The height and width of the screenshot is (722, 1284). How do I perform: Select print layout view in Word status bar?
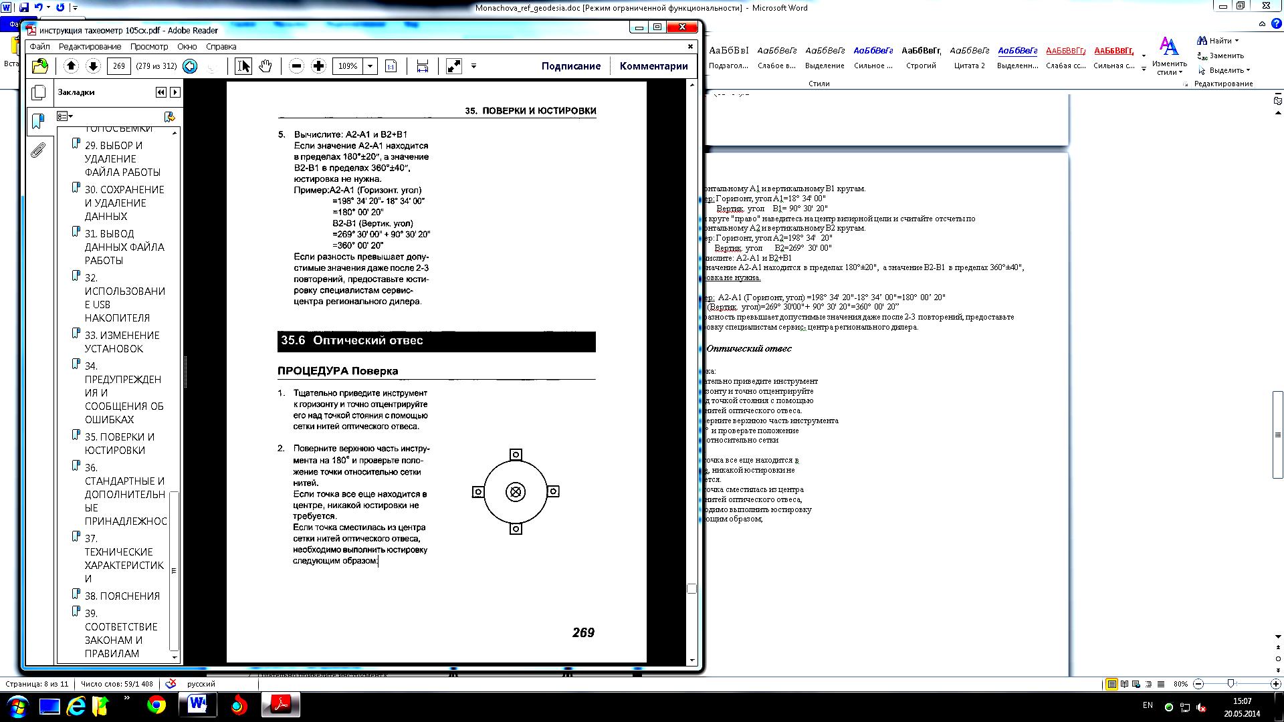tap(1111, 684)
